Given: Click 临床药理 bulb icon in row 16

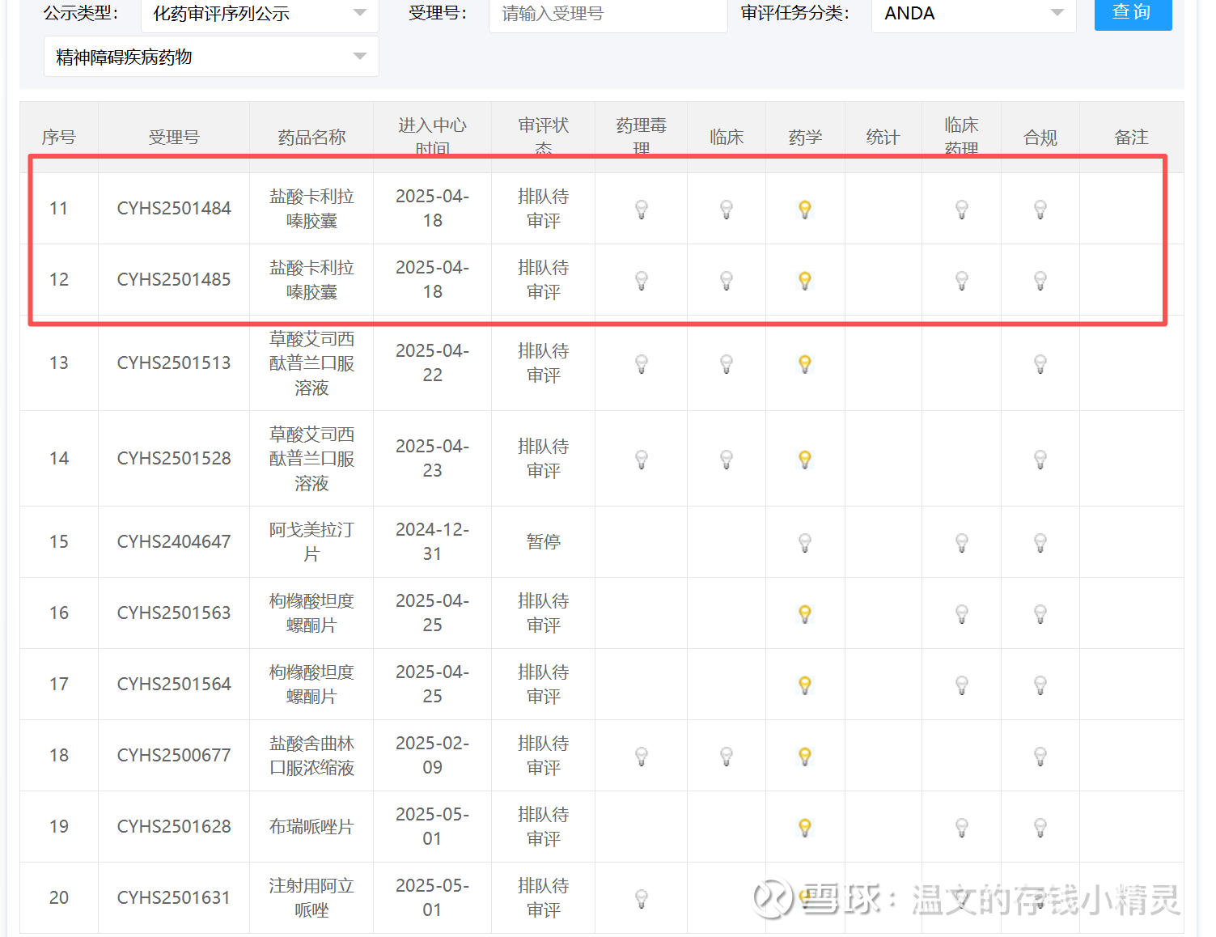Looking at the screenshot, I should point(961,613).
